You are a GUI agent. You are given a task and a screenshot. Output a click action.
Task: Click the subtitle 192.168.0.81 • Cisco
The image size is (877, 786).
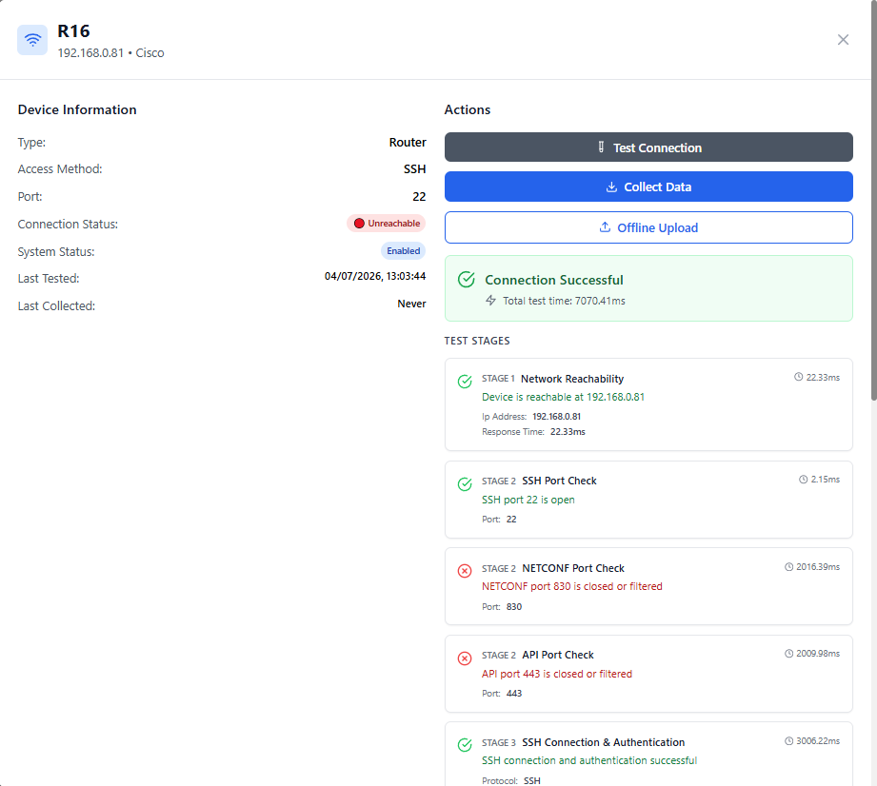coord(110,53)
